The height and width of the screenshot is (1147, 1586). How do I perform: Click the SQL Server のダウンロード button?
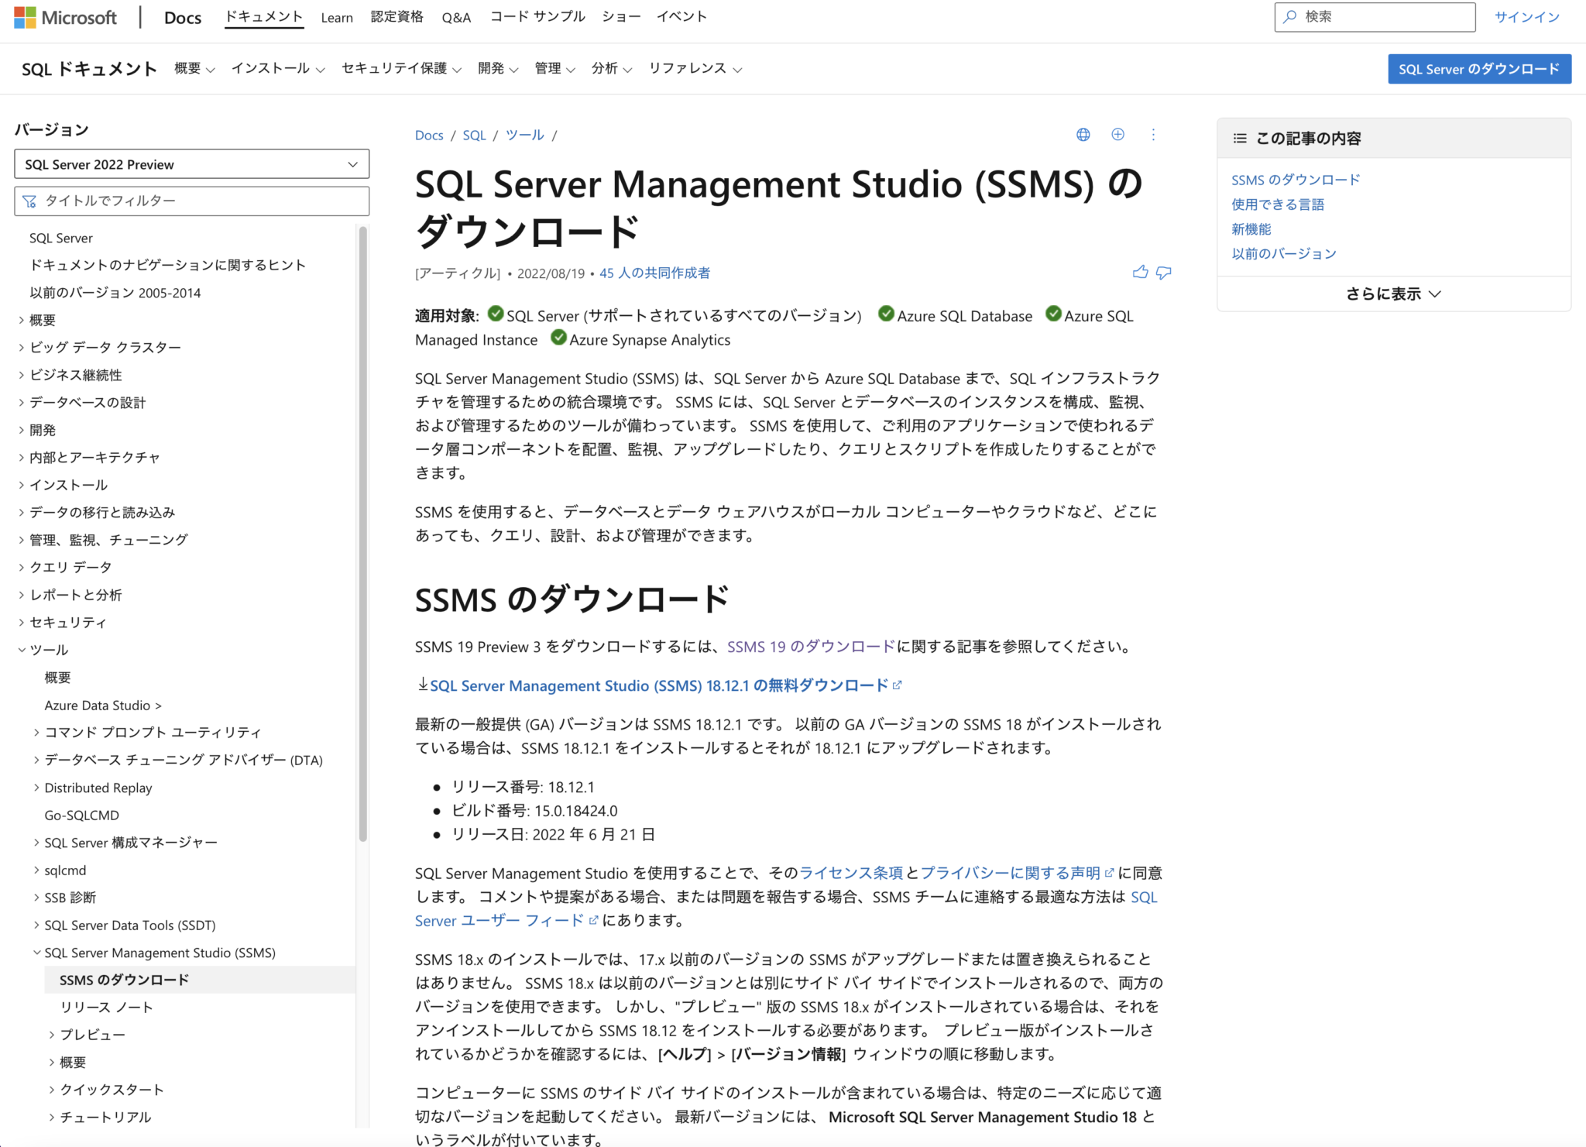(x=1479, y=68)
